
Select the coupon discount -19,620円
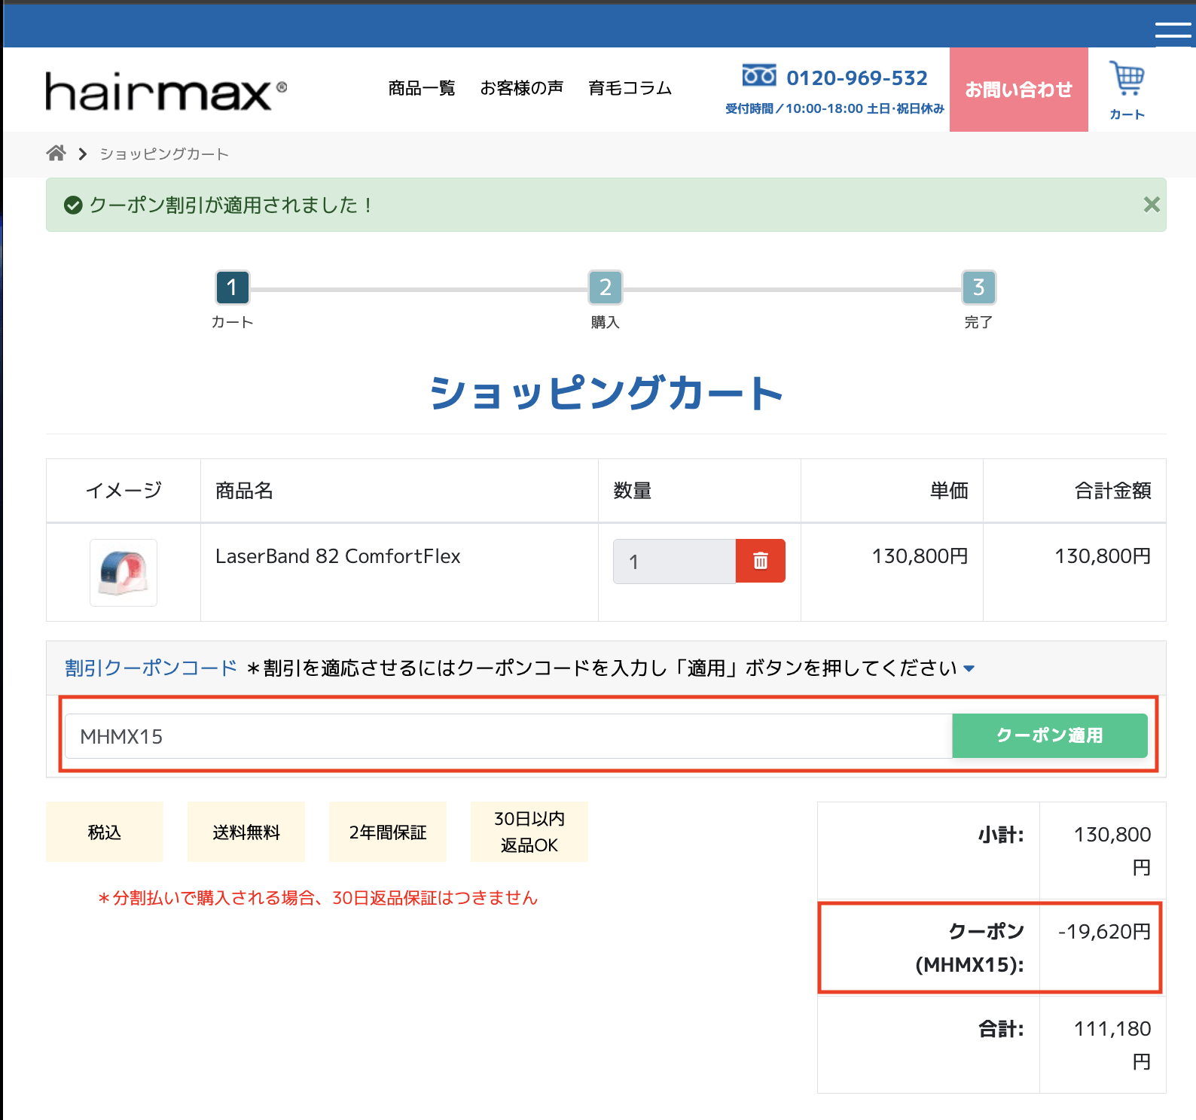click(1104, 932)
